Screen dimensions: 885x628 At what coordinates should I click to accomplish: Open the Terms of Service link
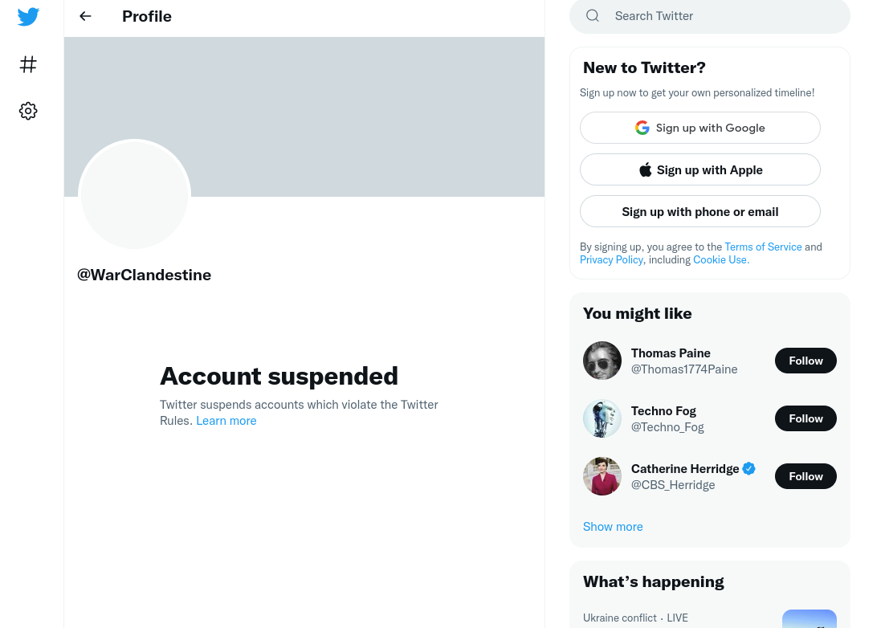(x=763, y=247)
